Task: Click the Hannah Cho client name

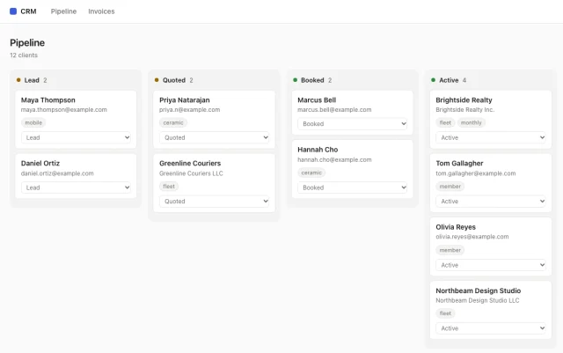Action: coord(318,150)
